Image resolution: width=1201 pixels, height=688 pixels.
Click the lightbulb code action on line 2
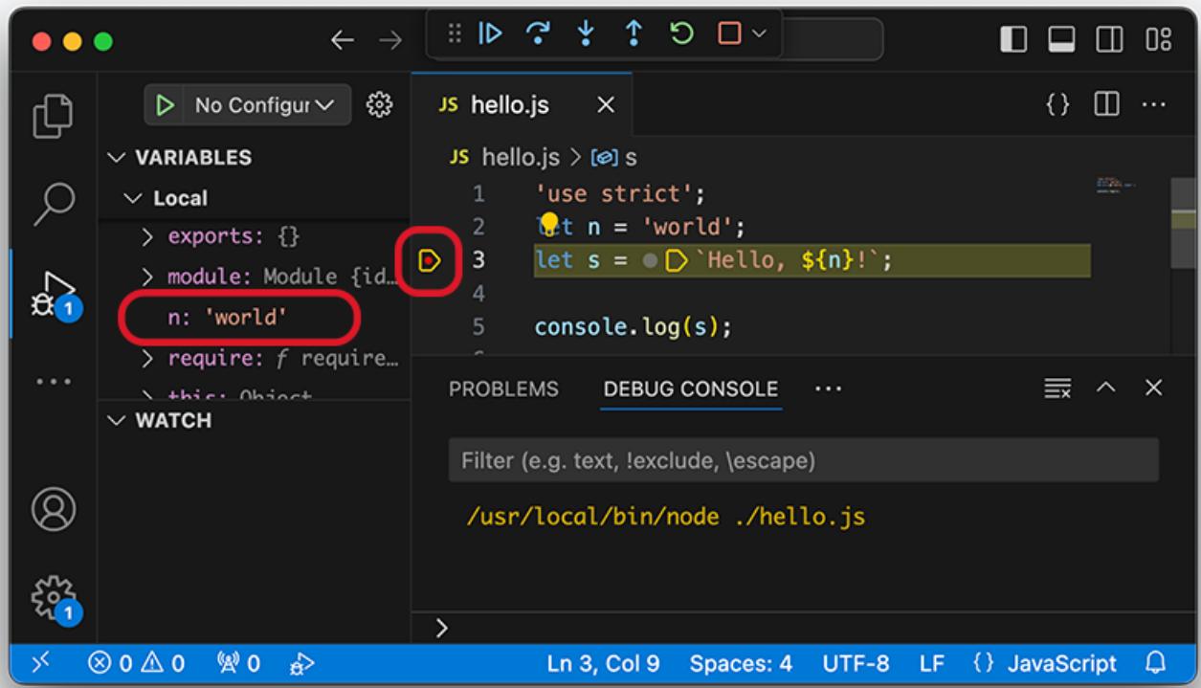point(549,225)
